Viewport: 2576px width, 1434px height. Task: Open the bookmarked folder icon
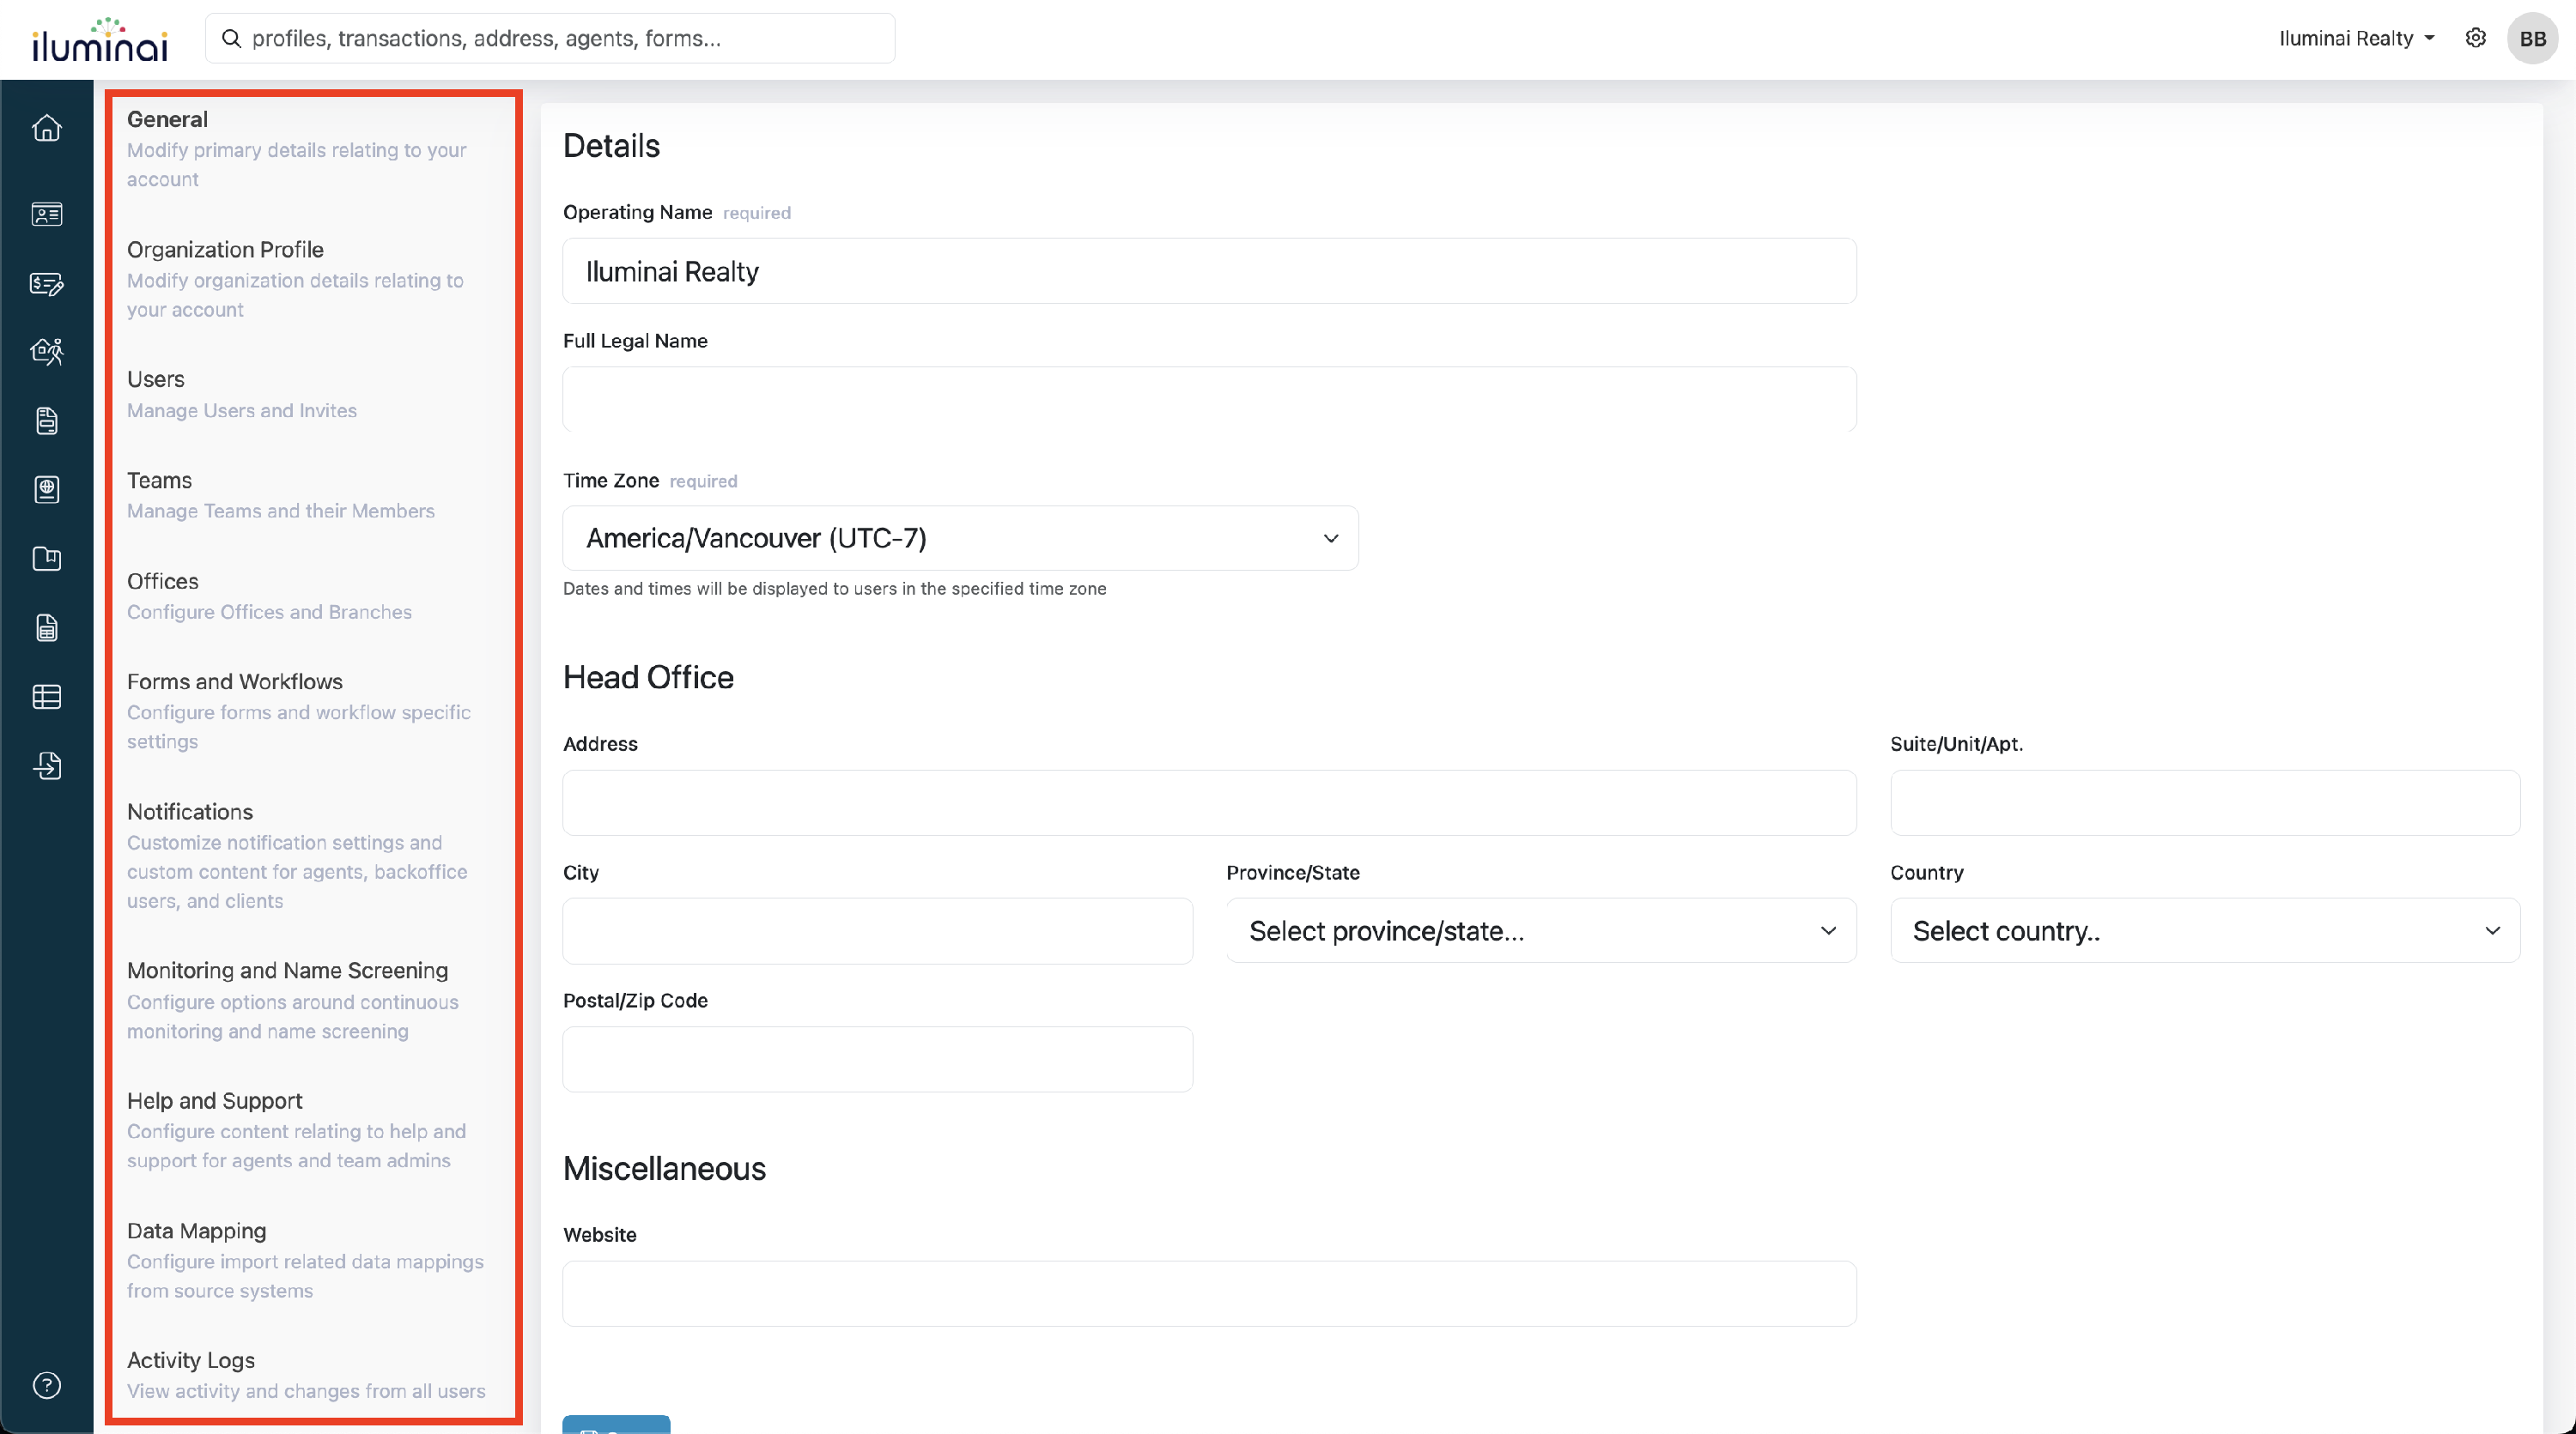click(47, 559)
